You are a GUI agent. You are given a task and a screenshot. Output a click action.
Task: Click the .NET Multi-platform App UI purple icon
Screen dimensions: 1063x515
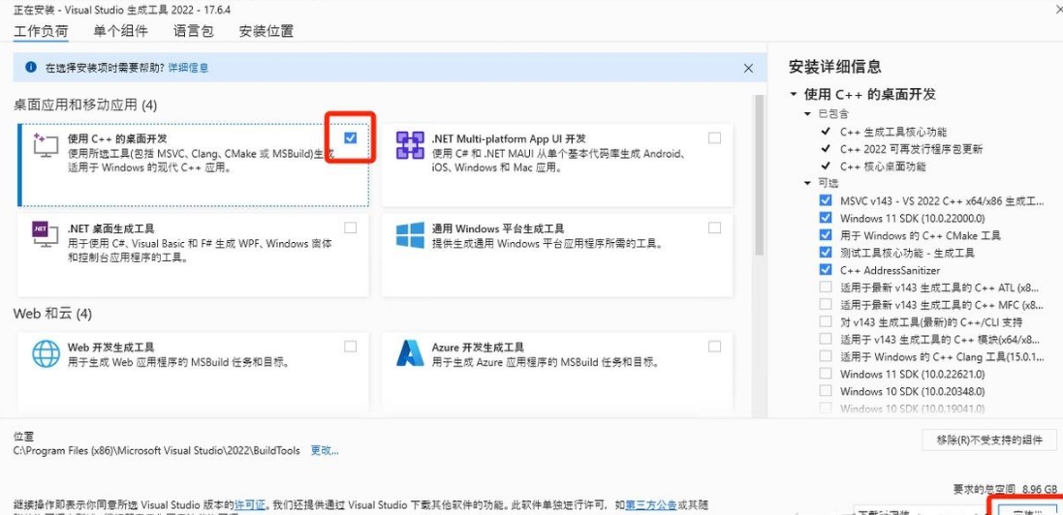(410, 145)
